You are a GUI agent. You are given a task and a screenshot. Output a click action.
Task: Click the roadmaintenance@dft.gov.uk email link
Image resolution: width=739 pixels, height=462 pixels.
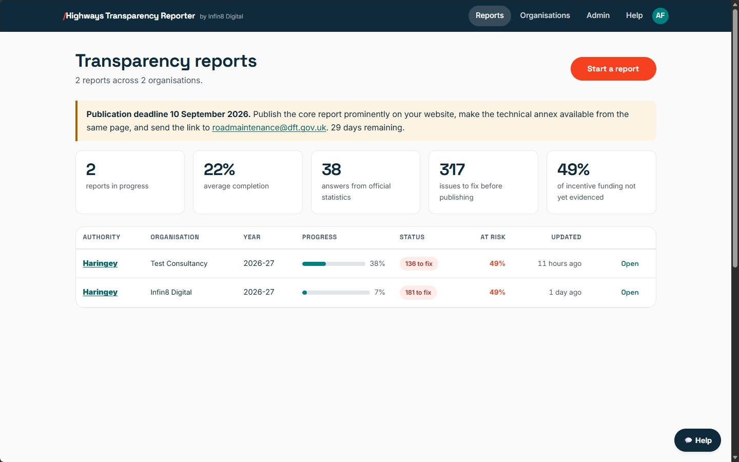coord(269,127)
